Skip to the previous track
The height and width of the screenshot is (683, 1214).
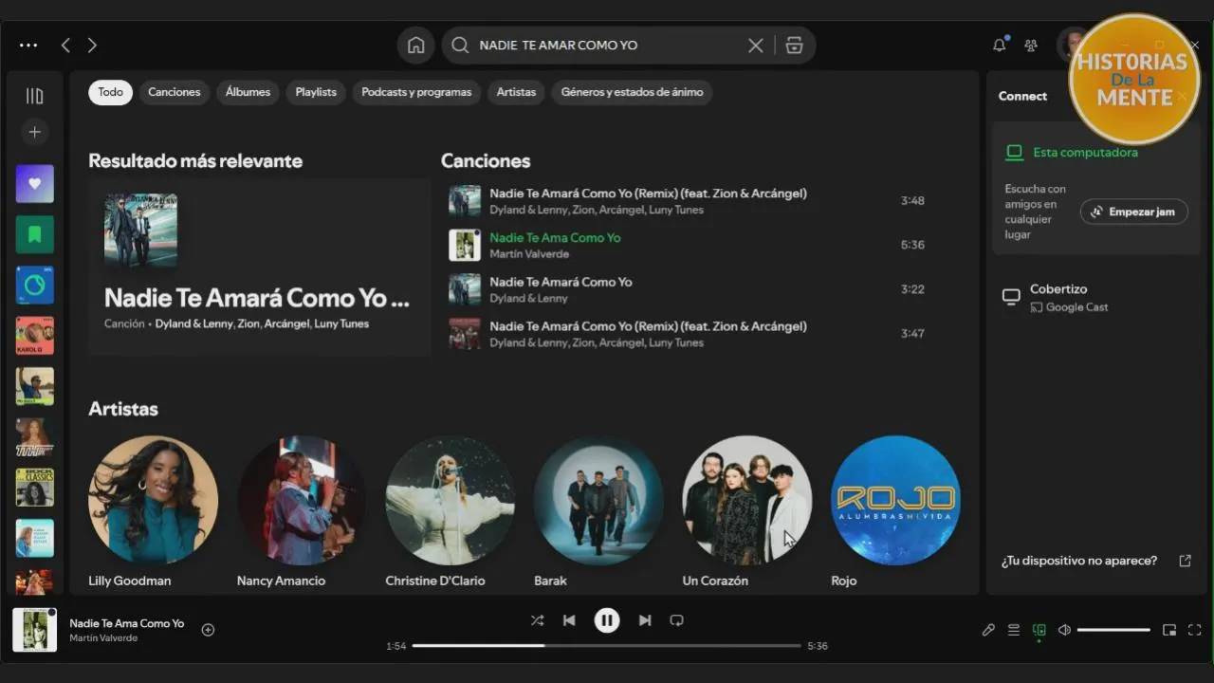point(569,620)
